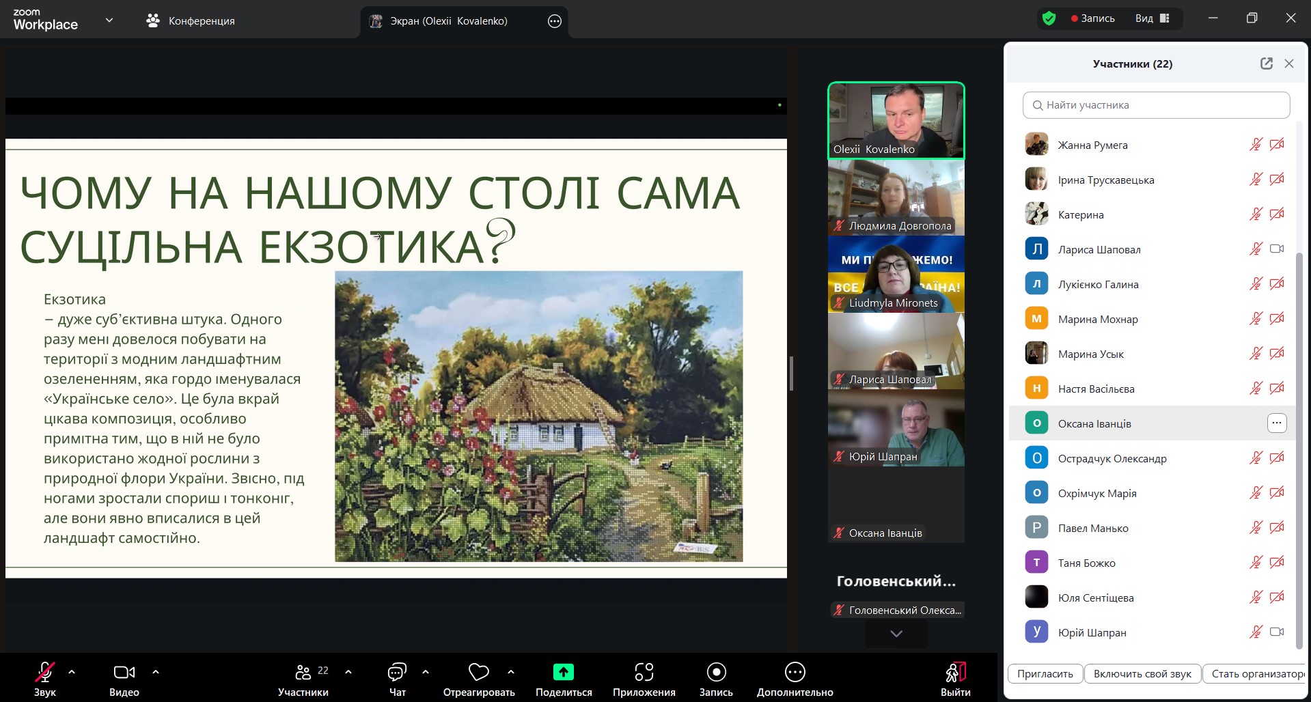Open the More options icon in toolbar
Viewport: 1311px width, 702px height.
795,673
